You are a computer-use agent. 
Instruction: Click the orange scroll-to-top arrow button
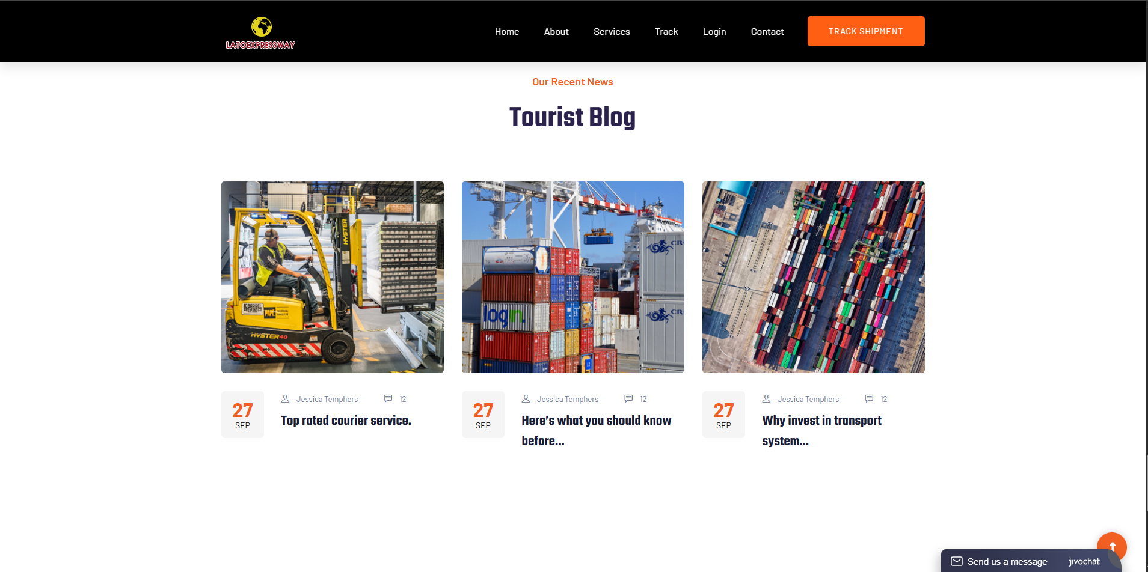[x=1111, y=546]
